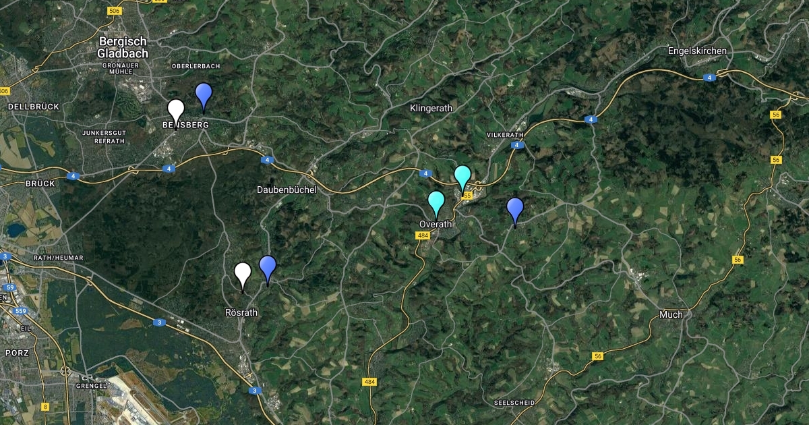Screen dimensions: 809x425
Task: Click the route 3 shield below Rösrath
Action: click(x=254, y=391)
